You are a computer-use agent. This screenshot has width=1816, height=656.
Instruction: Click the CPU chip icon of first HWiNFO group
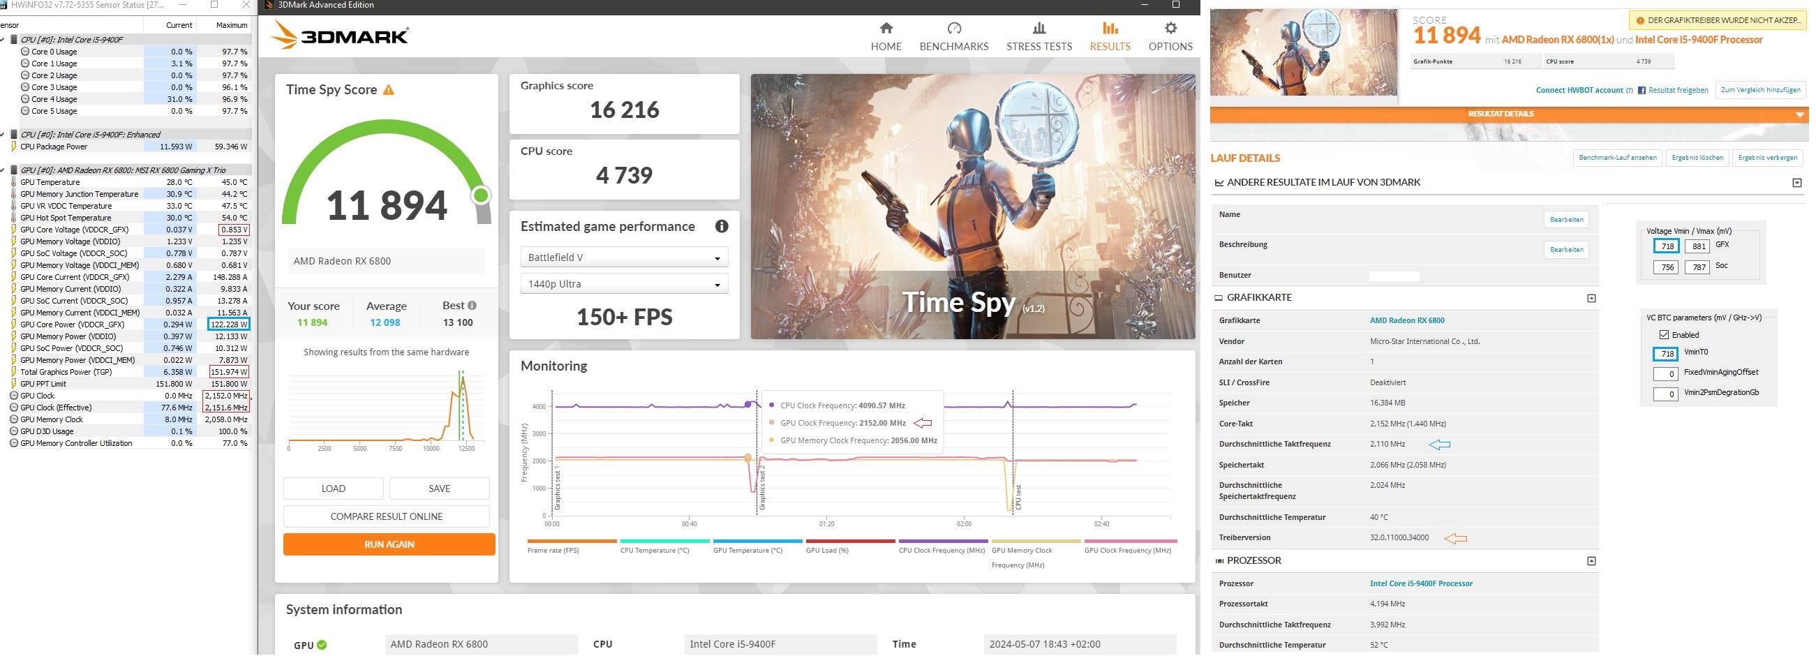(x=14, y=40)
